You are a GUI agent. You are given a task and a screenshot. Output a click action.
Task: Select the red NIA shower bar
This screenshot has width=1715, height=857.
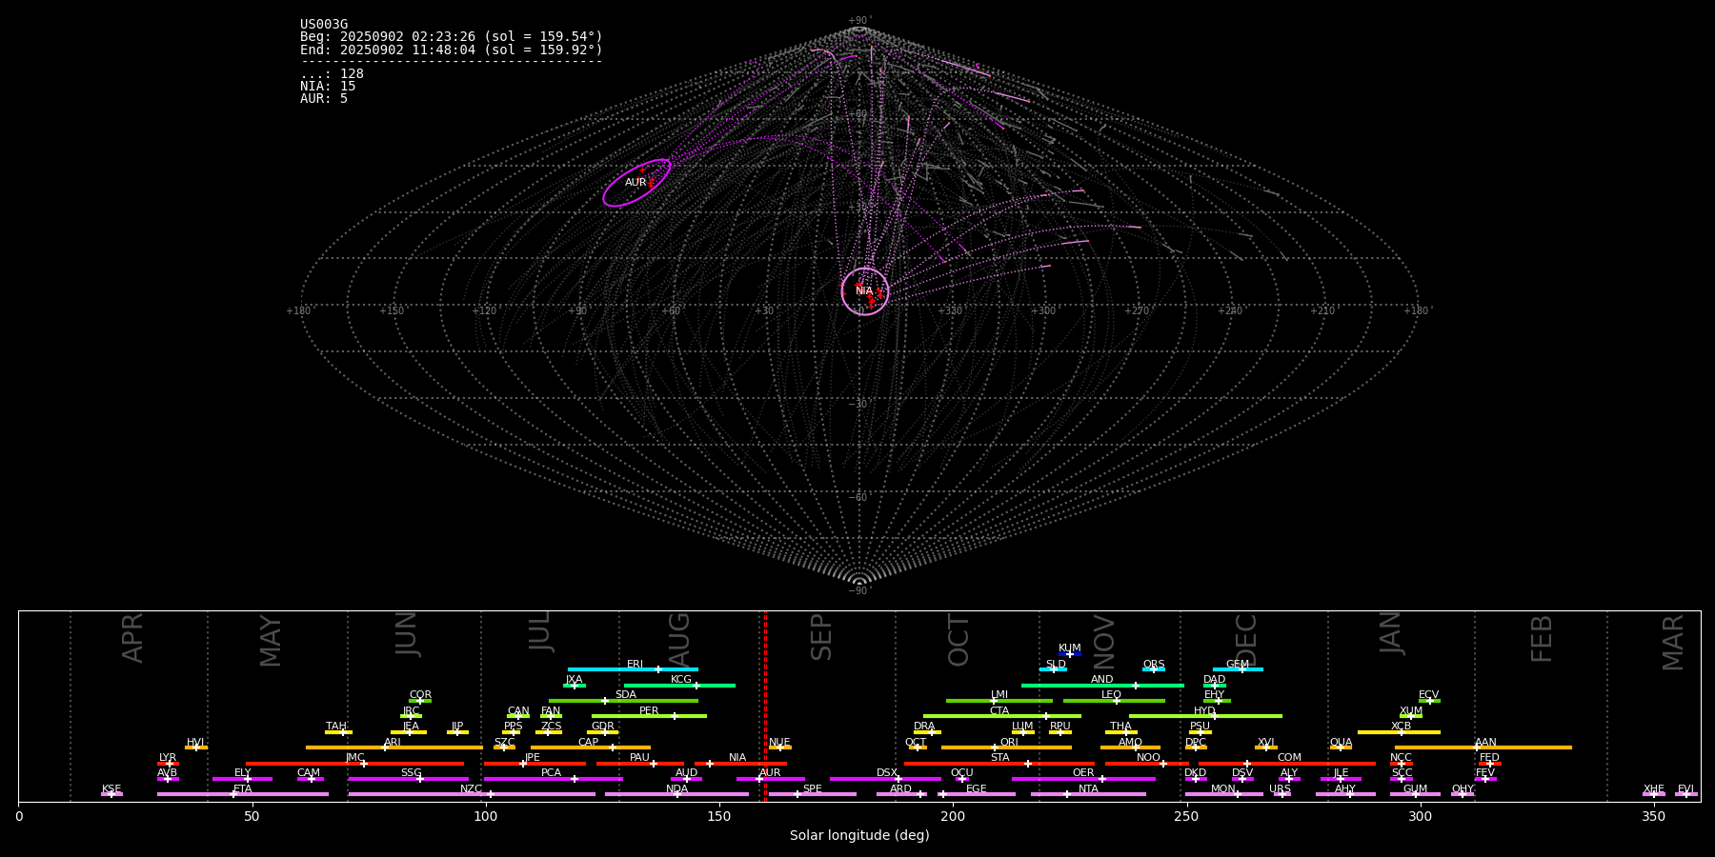740,763
